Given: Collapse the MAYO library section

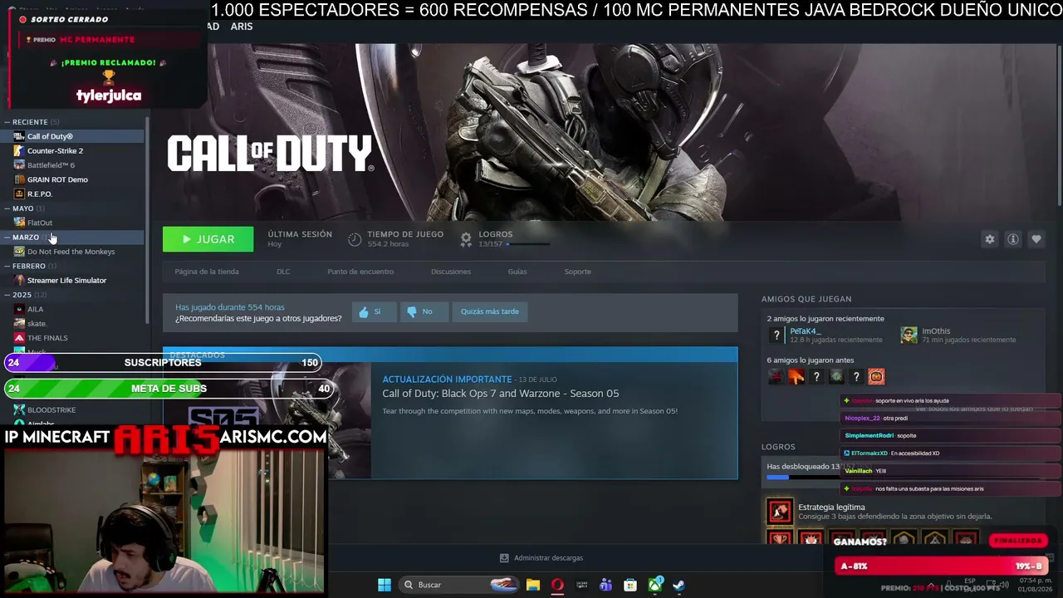Looking at the screenshot, I should tap(7, 208).
